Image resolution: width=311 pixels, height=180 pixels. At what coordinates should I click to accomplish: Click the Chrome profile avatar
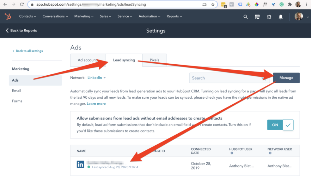[298, 4]
